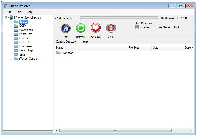Close the iPhone Explorer window
This screenshot has height=137, width=197.
point(189,6)
